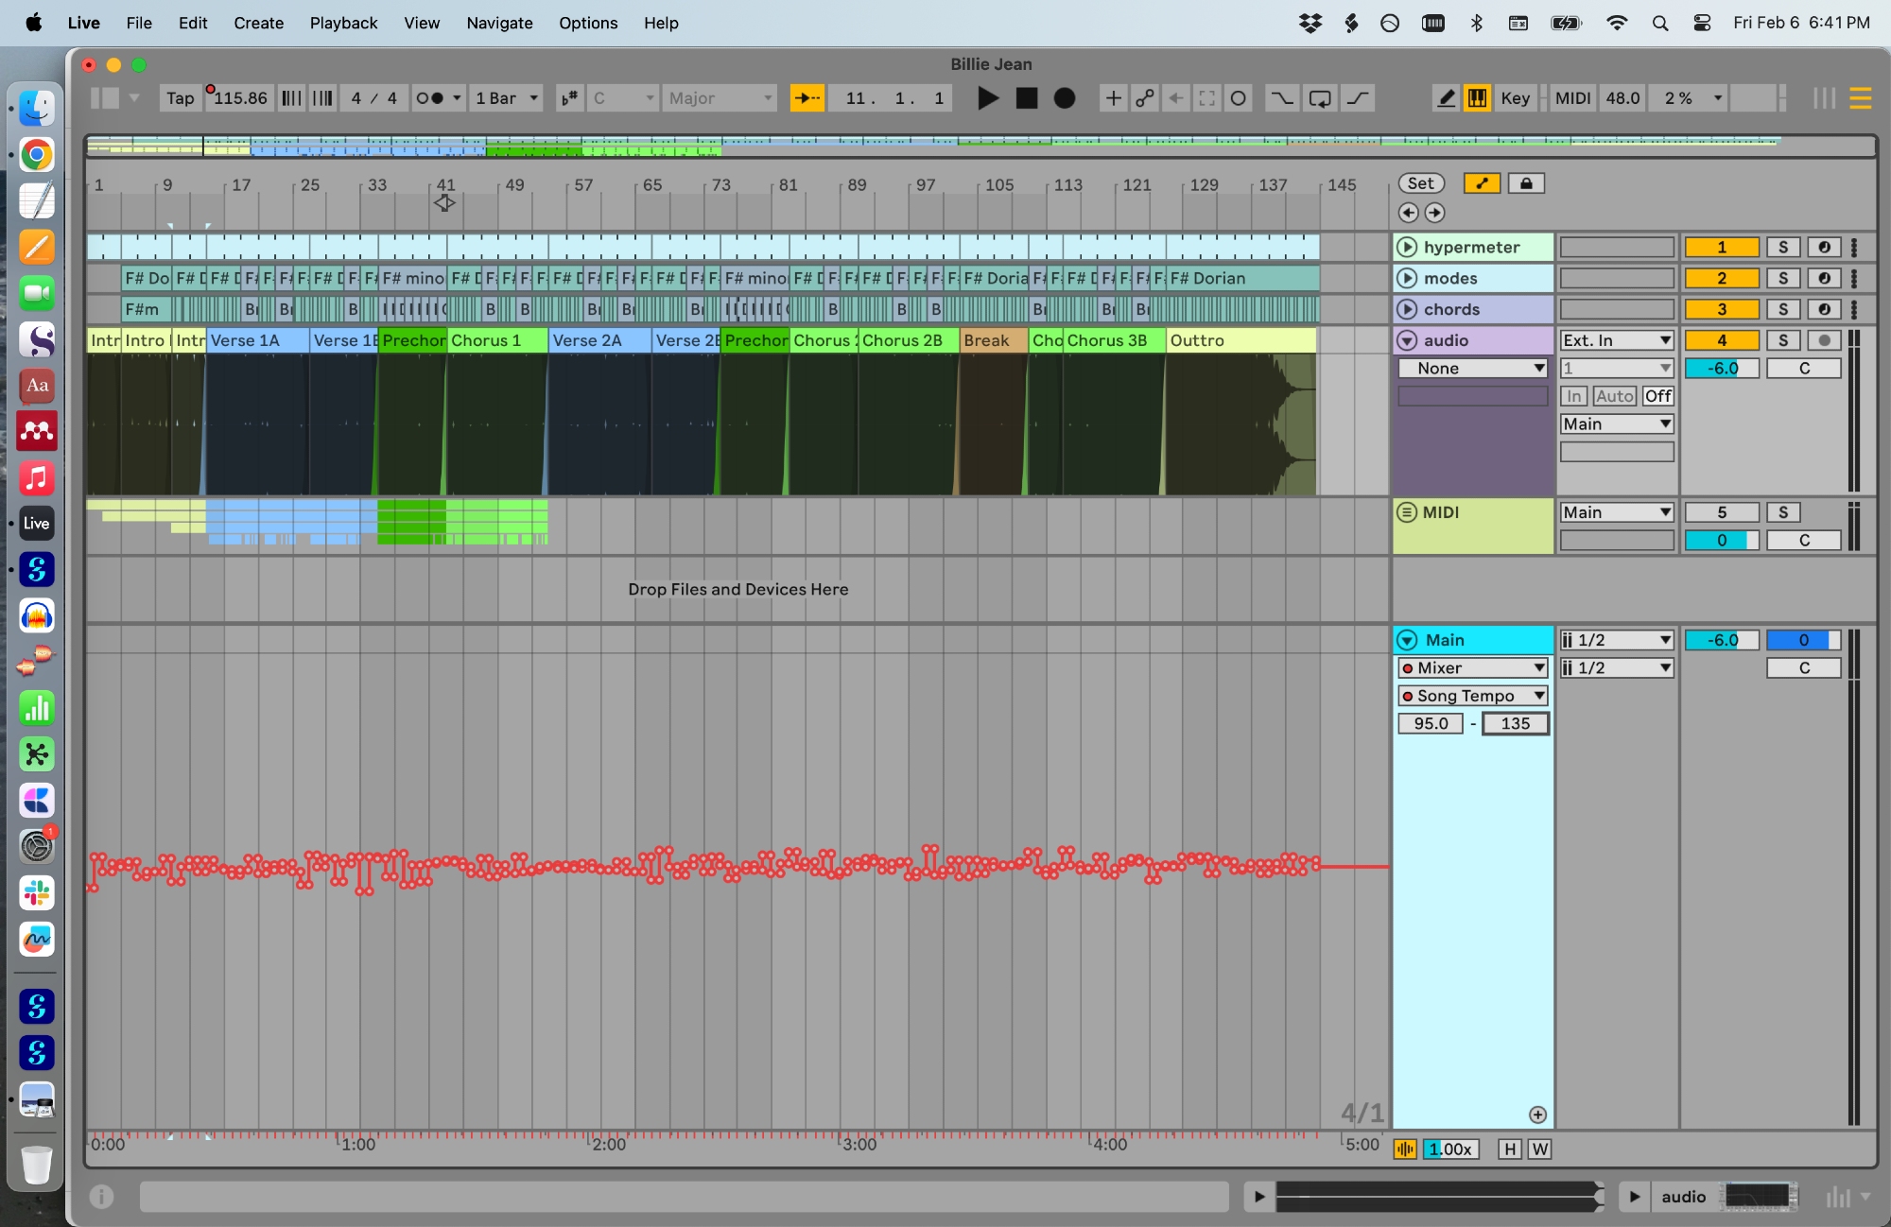Solo the hypermeter track
This screenshot has height=1227, width=1891.
pos(1783,248)
